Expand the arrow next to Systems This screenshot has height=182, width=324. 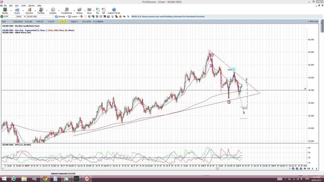click(x=59, y=10)
